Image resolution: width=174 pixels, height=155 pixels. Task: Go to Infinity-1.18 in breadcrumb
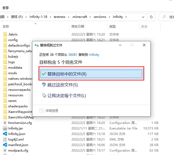pyautogui.click(x=38, y=17)
